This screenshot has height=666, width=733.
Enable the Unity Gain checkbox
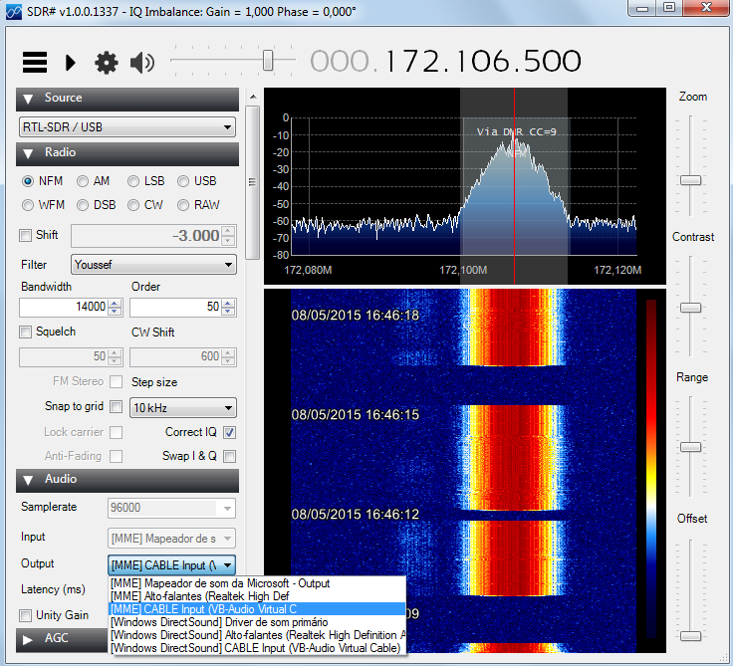pyautogui.click(x=25, y=615)
